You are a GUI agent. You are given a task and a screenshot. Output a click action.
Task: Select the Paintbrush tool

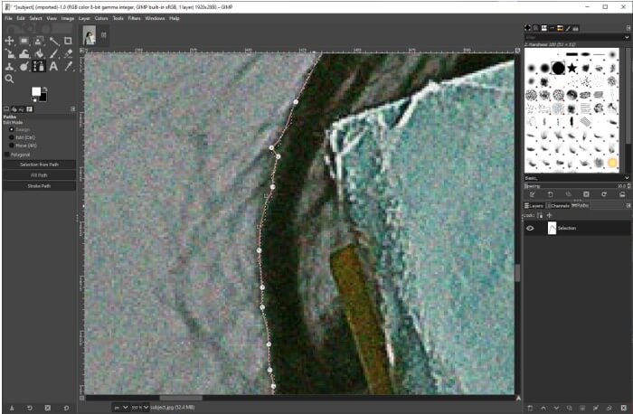tap(53, 53)
